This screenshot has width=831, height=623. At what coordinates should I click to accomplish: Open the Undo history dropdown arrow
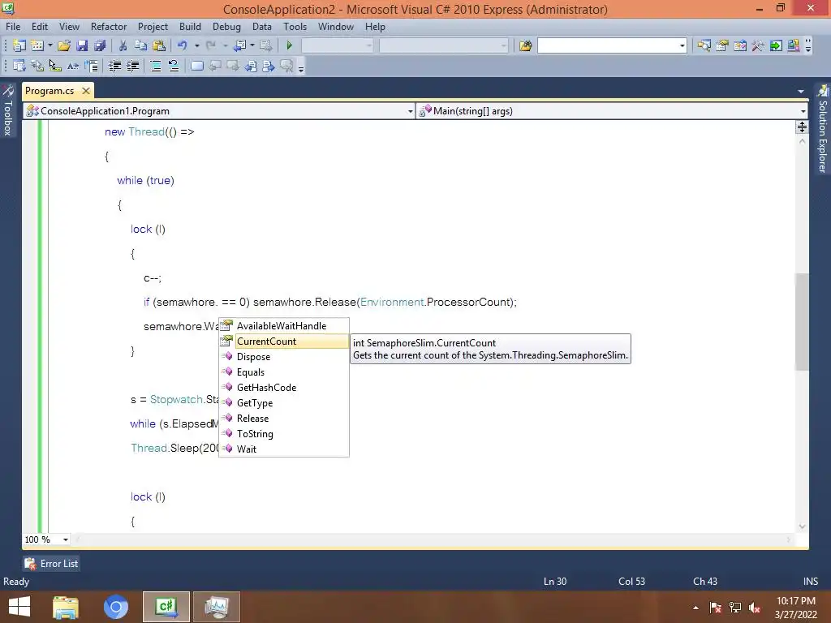[x=196, y=45]
